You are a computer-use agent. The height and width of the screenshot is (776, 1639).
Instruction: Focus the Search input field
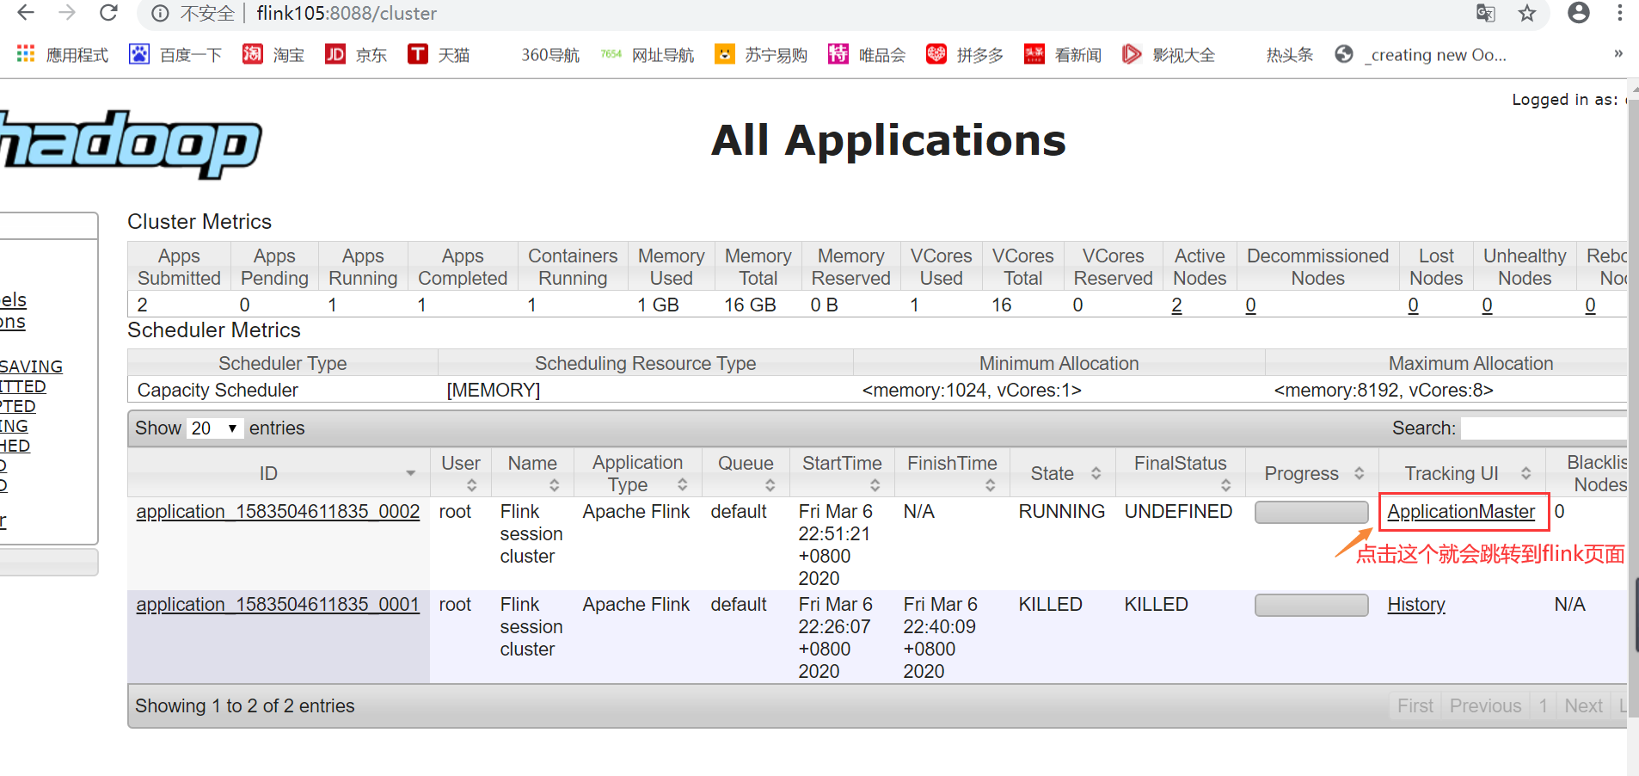tap(1544, 428)
